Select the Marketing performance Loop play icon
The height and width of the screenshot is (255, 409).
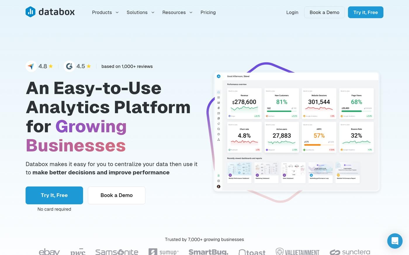click(x=312, y=175)
